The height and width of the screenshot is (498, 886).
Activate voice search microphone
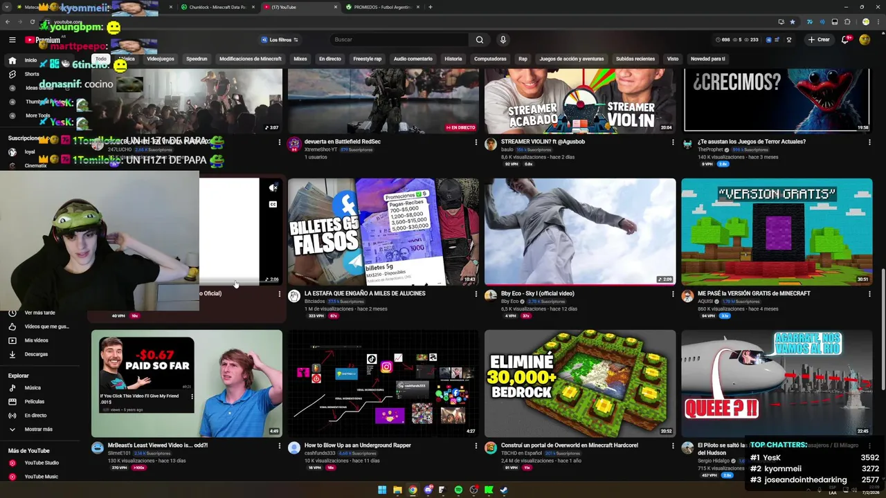[x=503, y=39]
